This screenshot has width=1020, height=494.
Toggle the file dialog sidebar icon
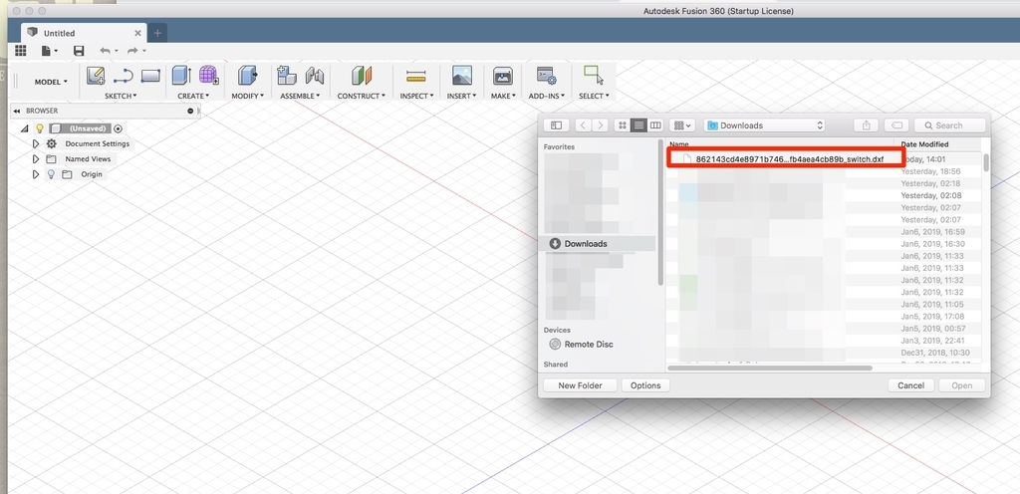[x=556, y=125]
